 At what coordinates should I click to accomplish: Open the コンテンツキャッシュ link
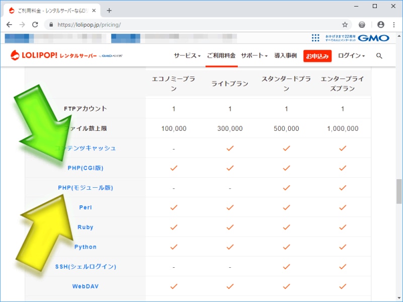[85, 148]
